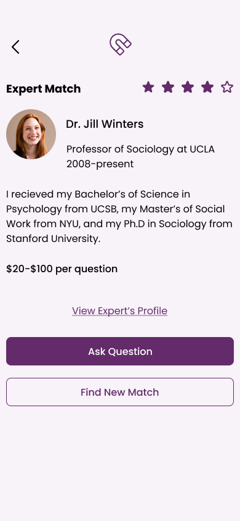The width and height of the screenshot is (240, 521).
Task: Tap Professor of Sociology at UCLA text
Action: [x=140, y=149]
